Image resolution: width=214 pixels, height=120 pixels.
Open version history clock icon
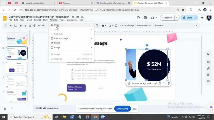(138, 18)
